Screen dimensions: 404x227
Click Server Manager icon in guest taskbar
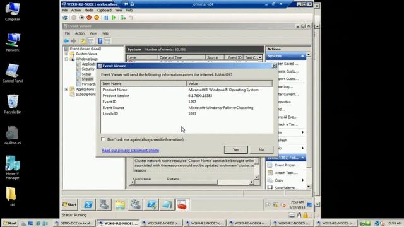104,204
